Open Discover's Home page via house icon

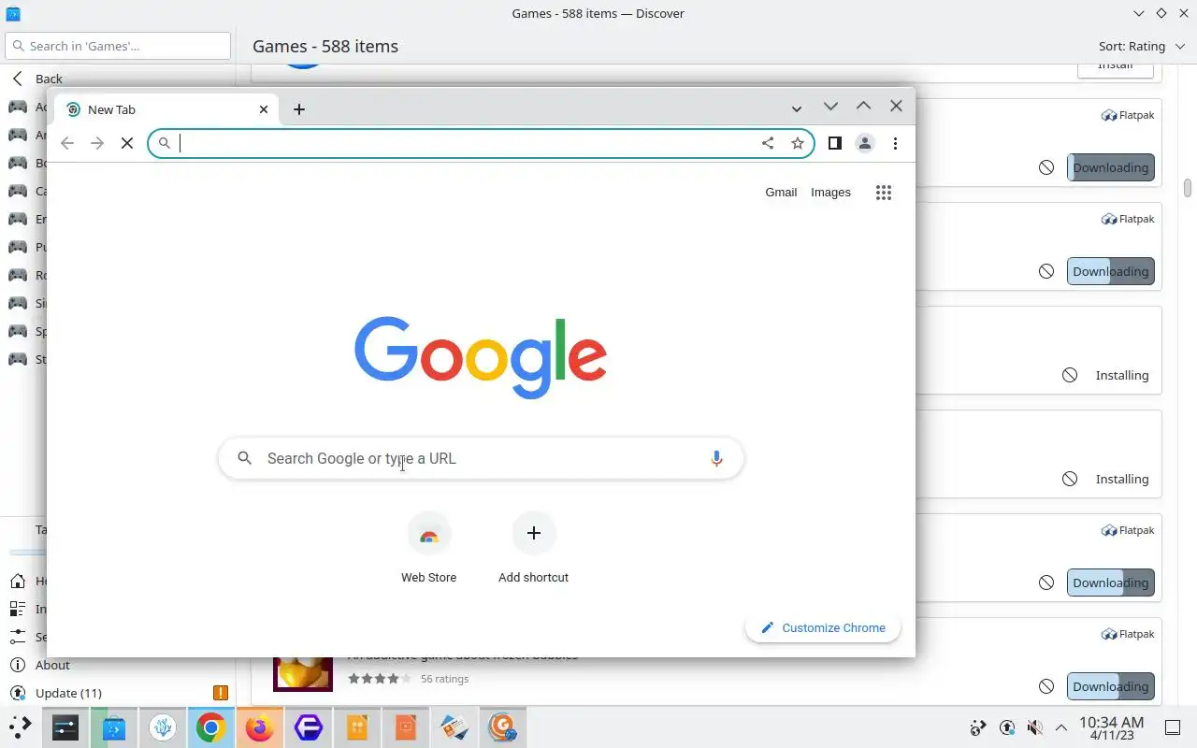[17, 581]
